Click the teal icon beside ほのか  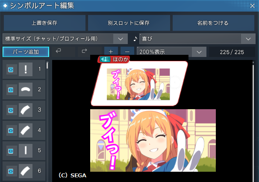(x=105, y=60)
